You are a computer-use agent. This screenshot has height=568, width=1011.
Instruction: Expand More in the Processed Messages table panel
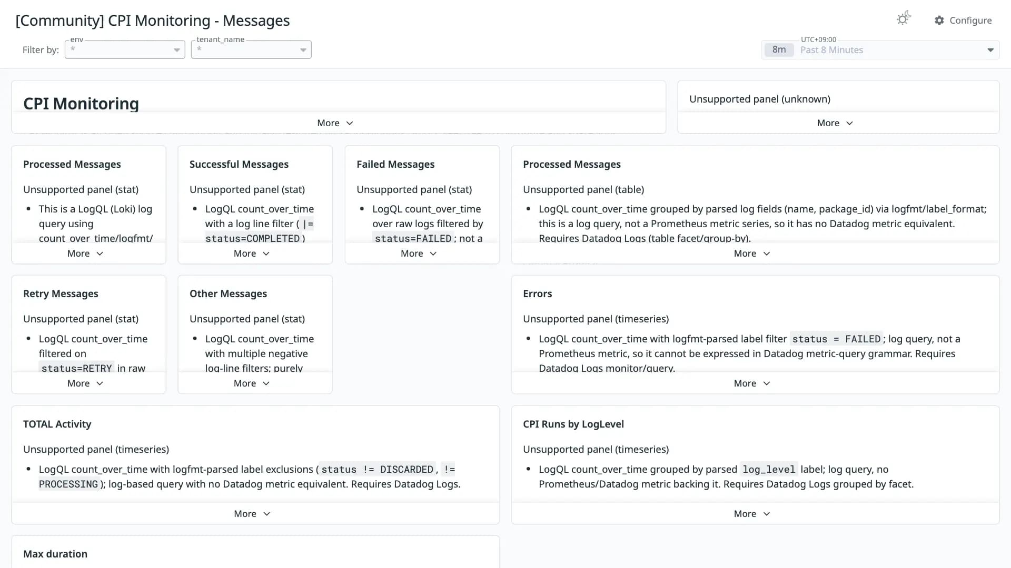pos(752,253)
